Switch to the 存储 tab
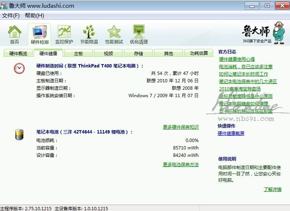Screen dimensions: 290x211 (x=139, y=53)
